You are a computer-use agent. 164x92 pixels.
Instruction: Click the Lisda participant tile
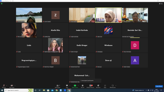click(x=29, y=45)
